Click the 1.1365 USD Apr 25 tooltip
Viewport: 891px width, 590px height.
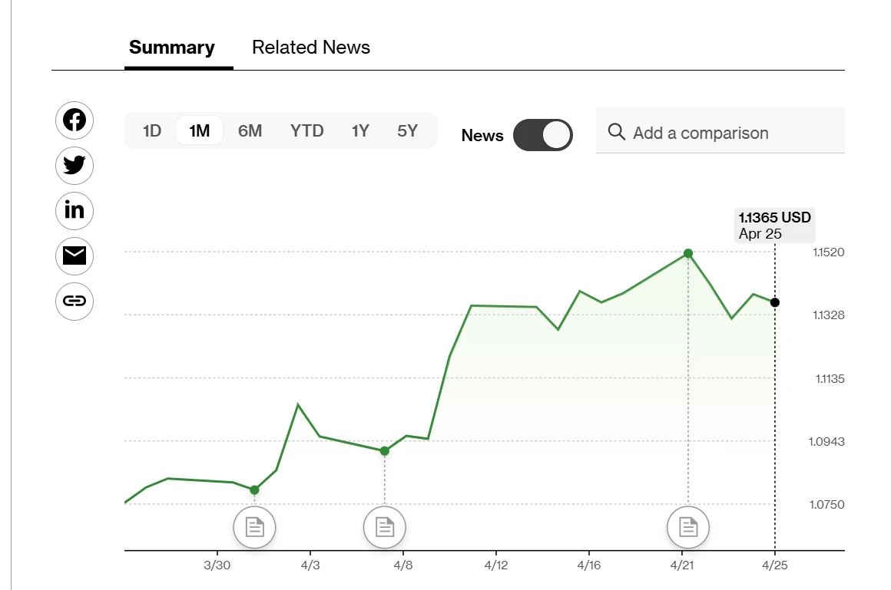pyautogui.click(x=774, y=226)
